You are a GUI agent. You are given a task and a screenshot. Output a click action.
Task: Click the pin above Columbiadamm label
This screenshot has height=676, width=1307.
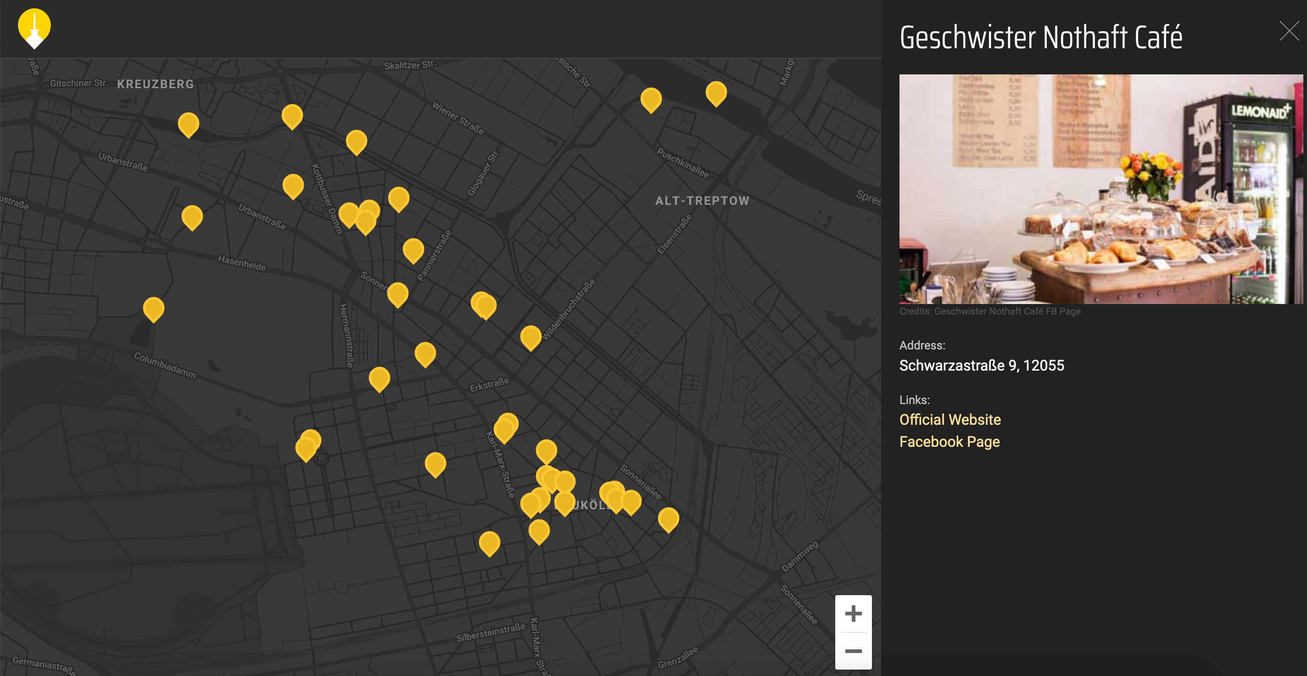tap(153, 308)
